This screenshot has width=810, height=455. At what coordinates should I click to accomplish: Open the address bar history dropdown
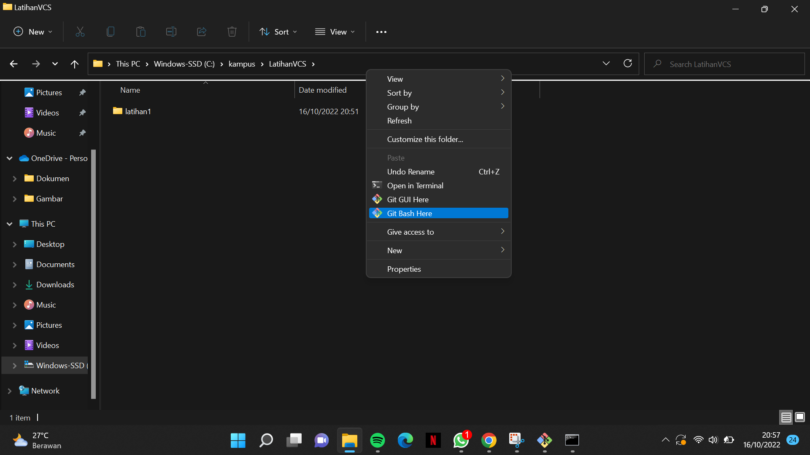point(606,63)
